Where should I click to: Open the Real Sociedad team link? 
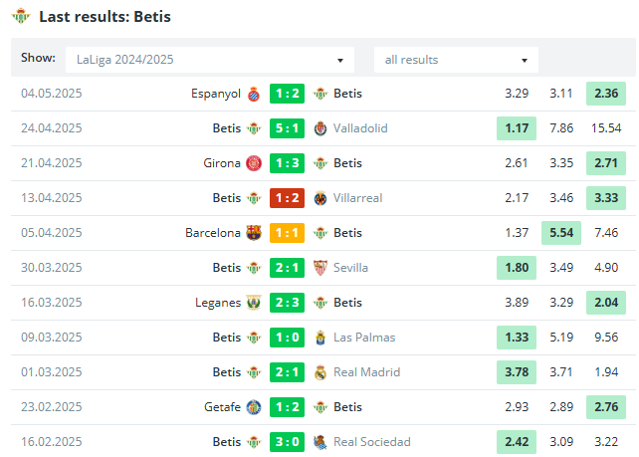pyautogui.click(x=371, y=442)
